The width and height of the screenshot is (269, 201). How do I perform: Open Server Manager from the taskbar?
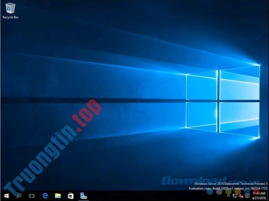(84, 196)
